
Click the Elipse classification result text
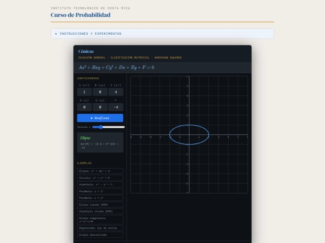85,138
